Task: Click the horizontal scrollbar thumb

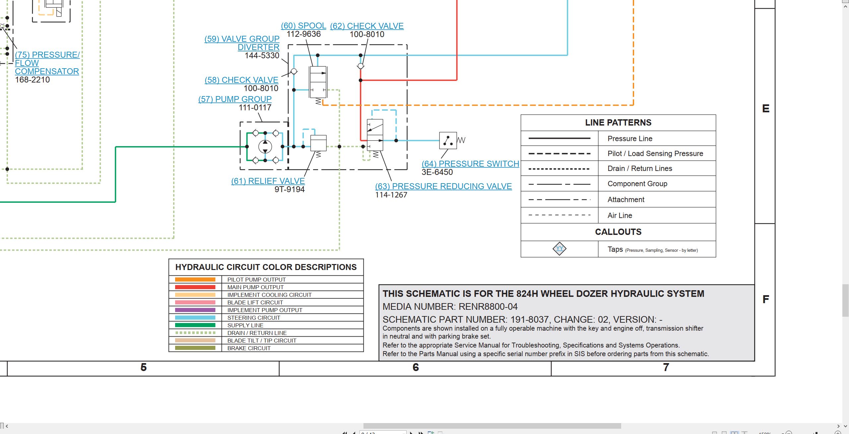Action: [492, 426]
